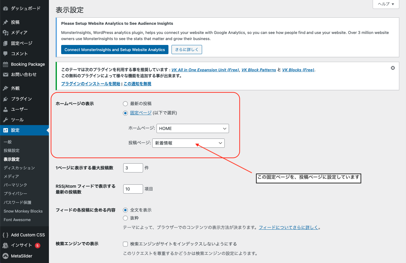Open the VK Block Patterns link

(x=259, y=70)
